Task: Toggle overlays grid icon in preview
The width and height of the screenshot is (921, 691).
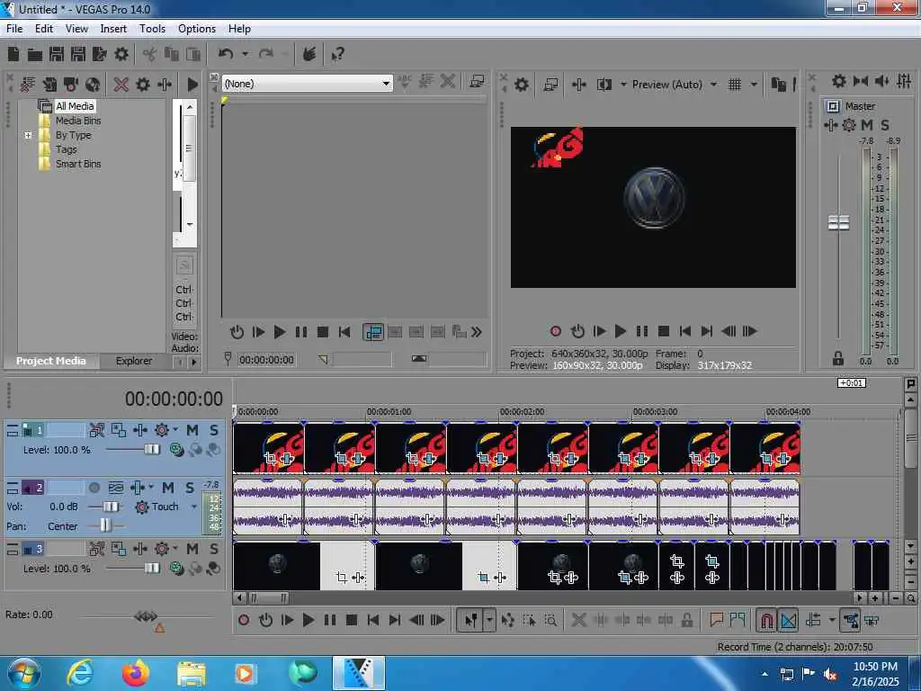Action: [735, 85]
